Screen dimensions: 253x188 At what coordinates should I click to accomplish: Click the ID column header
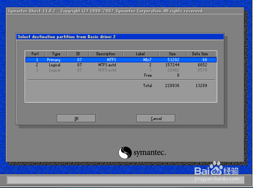click(78, 54)
